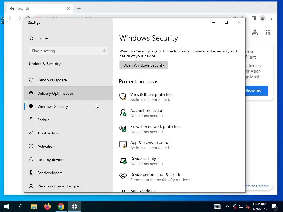Click the taskbar search magnifier

pyautogui.click(x=20, y=206)
